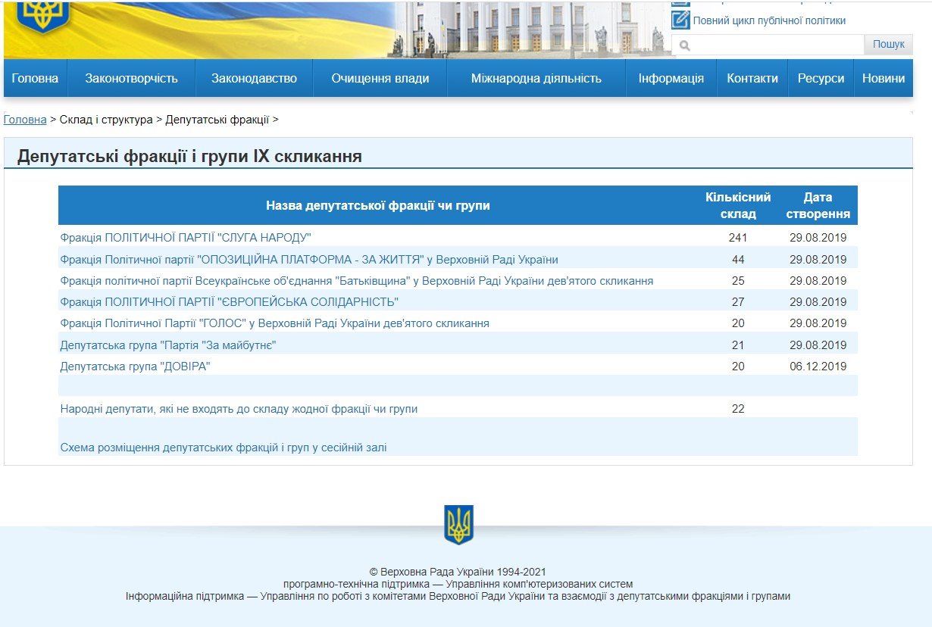
Task: Open the Депутатська група ДОВІРА link
Action: coord(135,367)
